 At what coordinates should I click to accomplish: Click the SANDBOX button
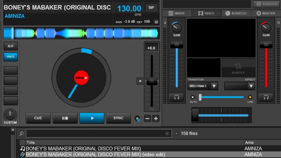pos(267,4)
